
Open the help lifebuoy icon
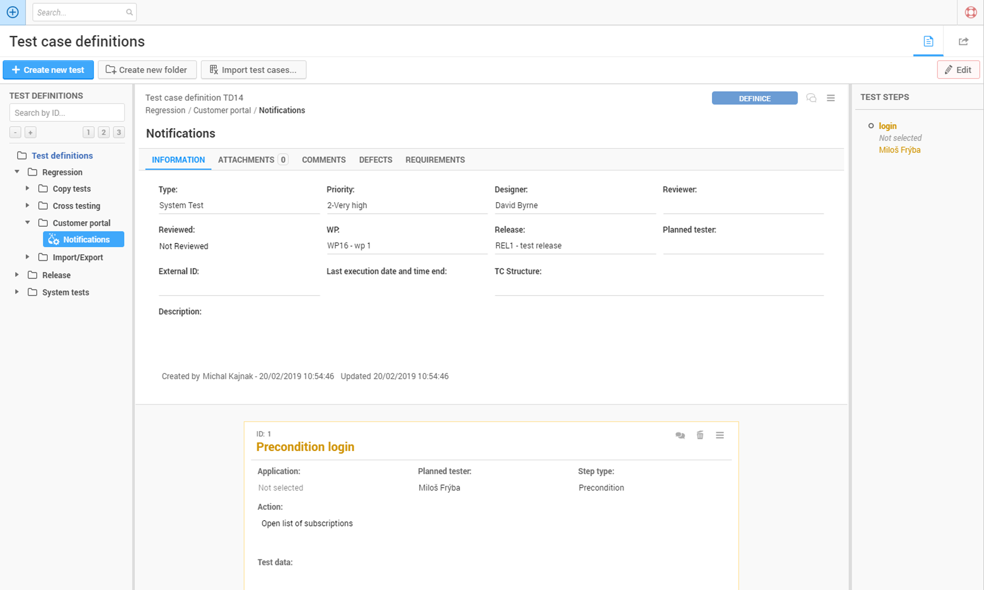(x=970, y=12)
